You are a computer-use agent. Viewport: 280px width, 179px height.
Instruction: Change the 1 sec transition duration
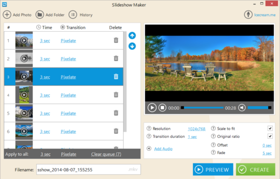(192, 137)
